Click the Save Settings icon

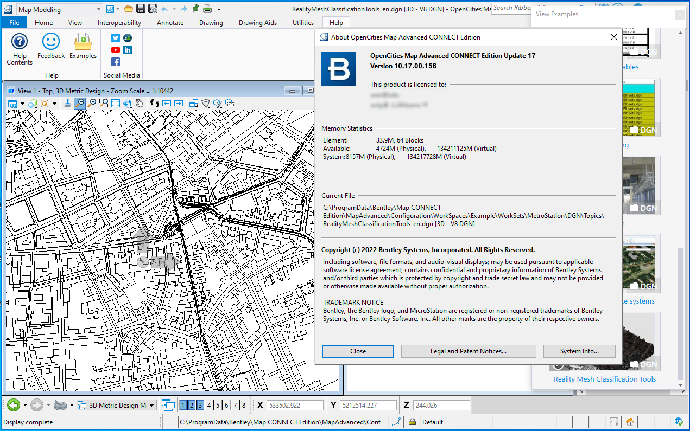click(153, 9)
